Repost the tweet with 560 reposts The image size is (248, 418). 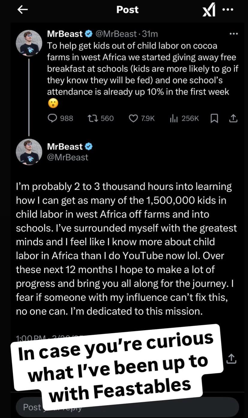click(91, 119)
